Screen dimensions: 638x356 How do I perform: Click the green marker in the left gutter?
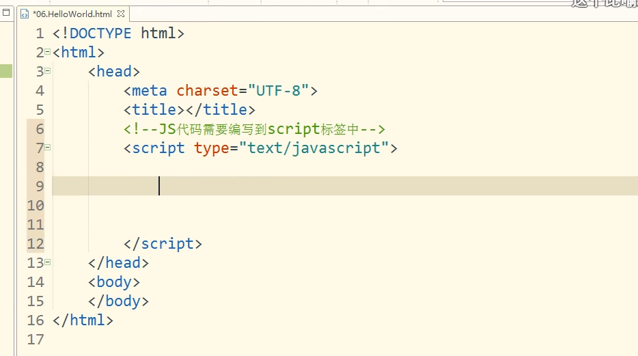6,71
